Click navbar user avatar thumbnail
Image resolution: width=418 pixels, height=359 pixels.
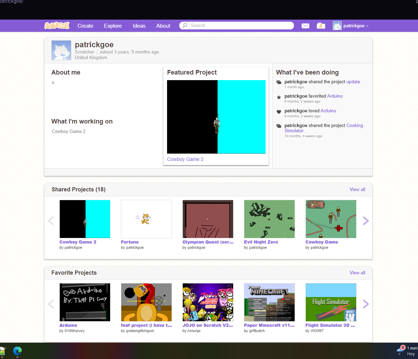tap(337, 26)
